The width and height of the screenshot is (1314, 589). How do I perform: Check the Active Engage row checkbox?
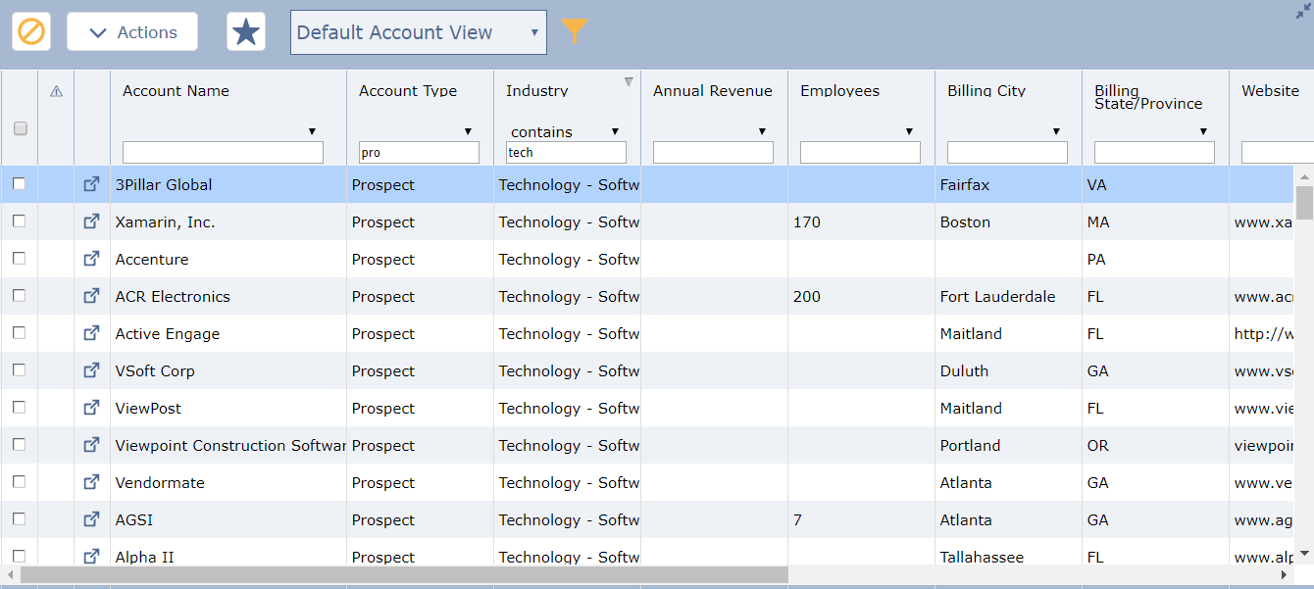click(19, 332)
